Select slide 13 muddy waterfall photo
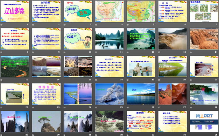Screen dimensions: 219x136 [173, 39]
